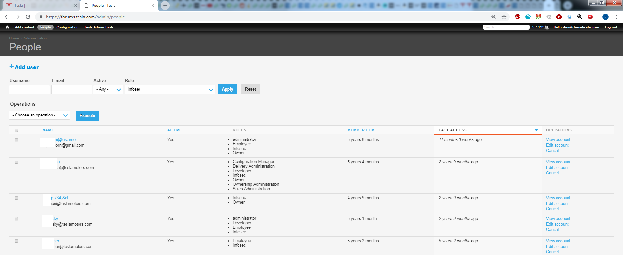623x255 pixels.
Task: Check the Configuration Manager user row
Action: pyautogui.click(x=16, y=162)
